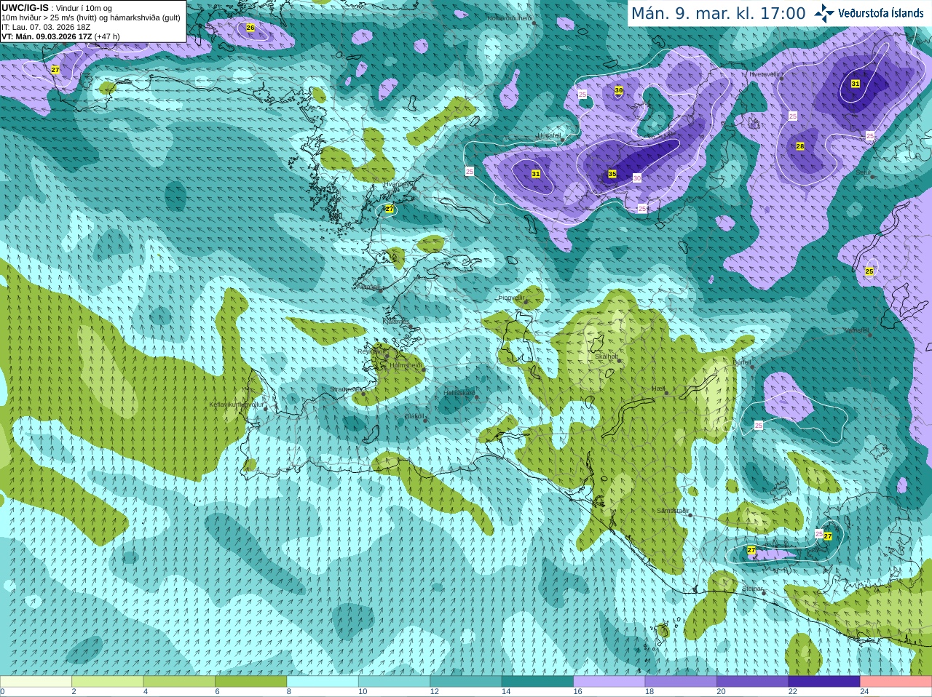
Task: Select the date header Mán. 9. mar. kl. 17:00
Action: [718, 13]
